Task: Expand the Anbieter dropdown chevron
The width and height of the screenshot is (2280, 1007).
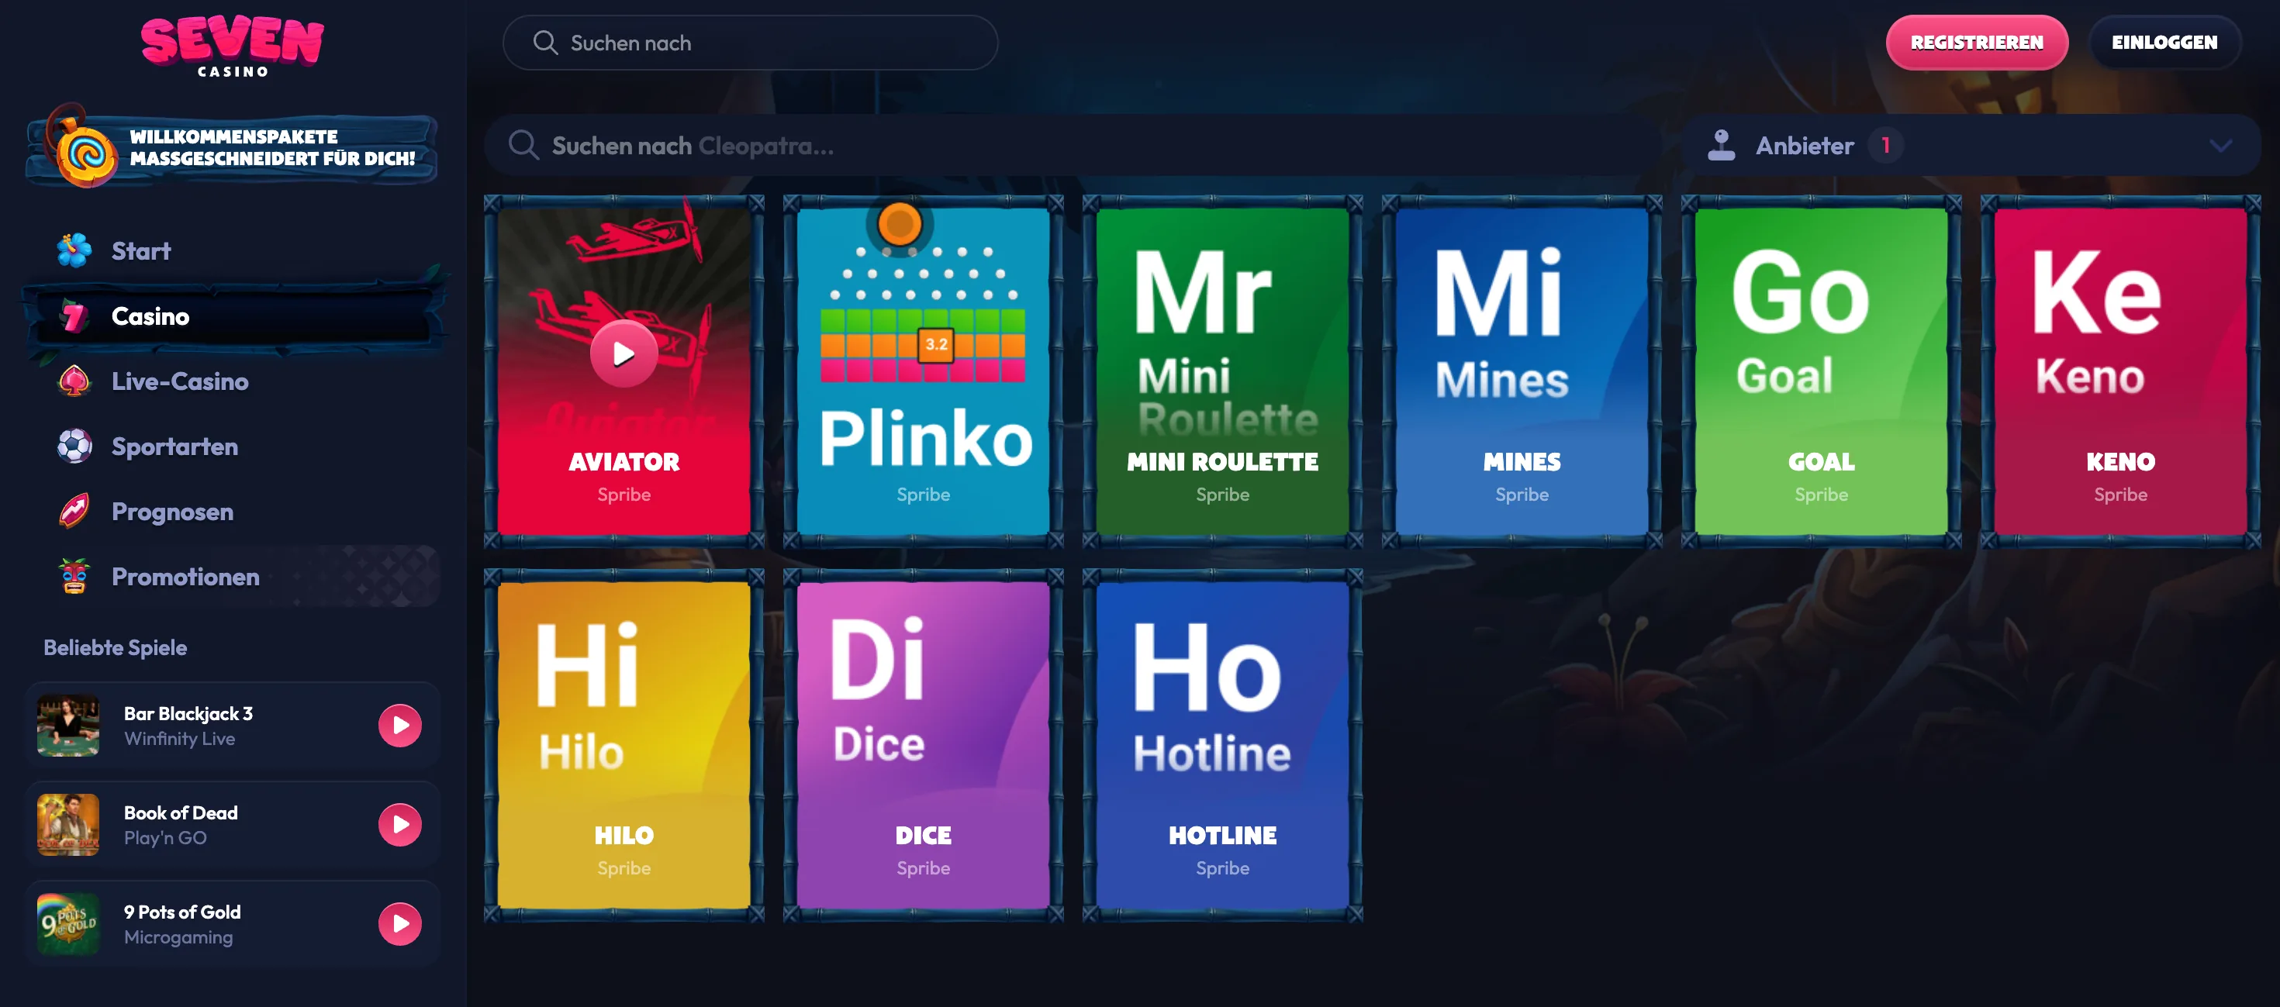Action: 2220,145
